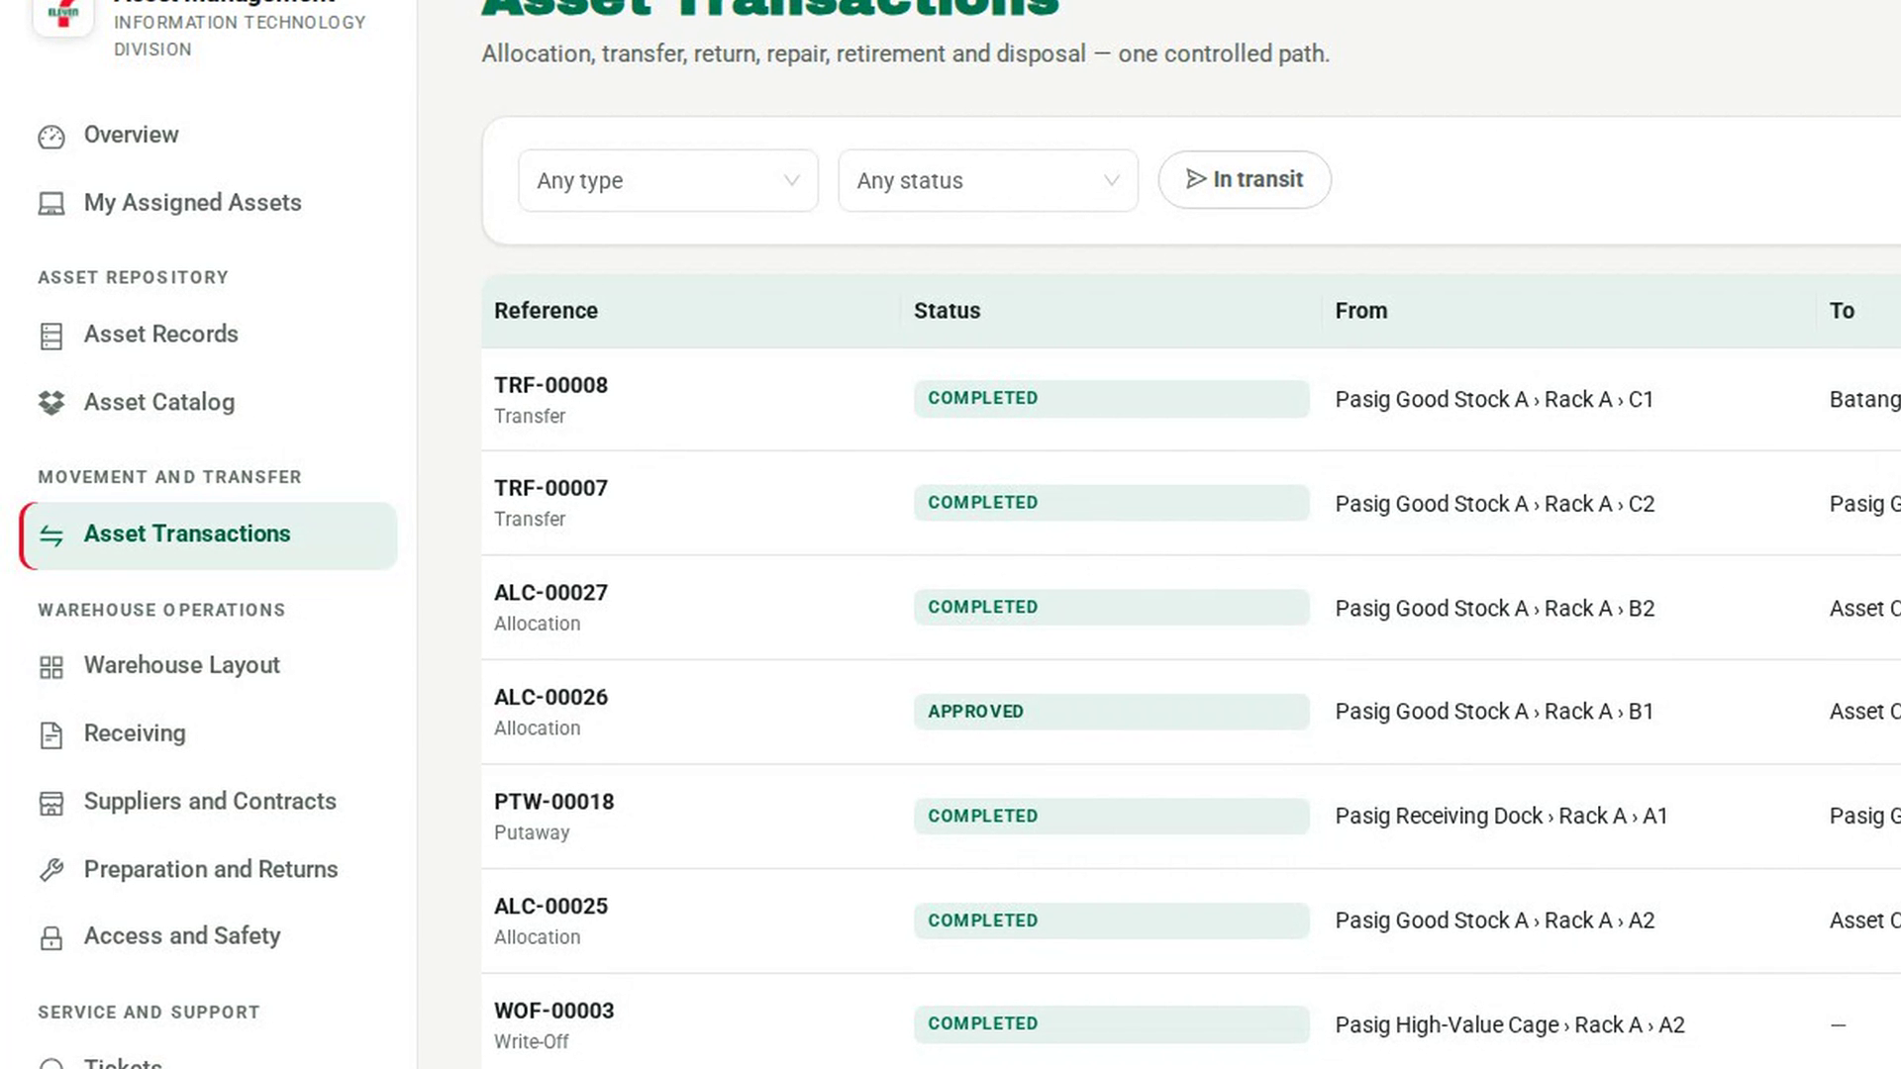The width and height of the screenshot is (1901, 1069).
Task: Open transaction PTW-00018
Action: (x=553, y=802)
